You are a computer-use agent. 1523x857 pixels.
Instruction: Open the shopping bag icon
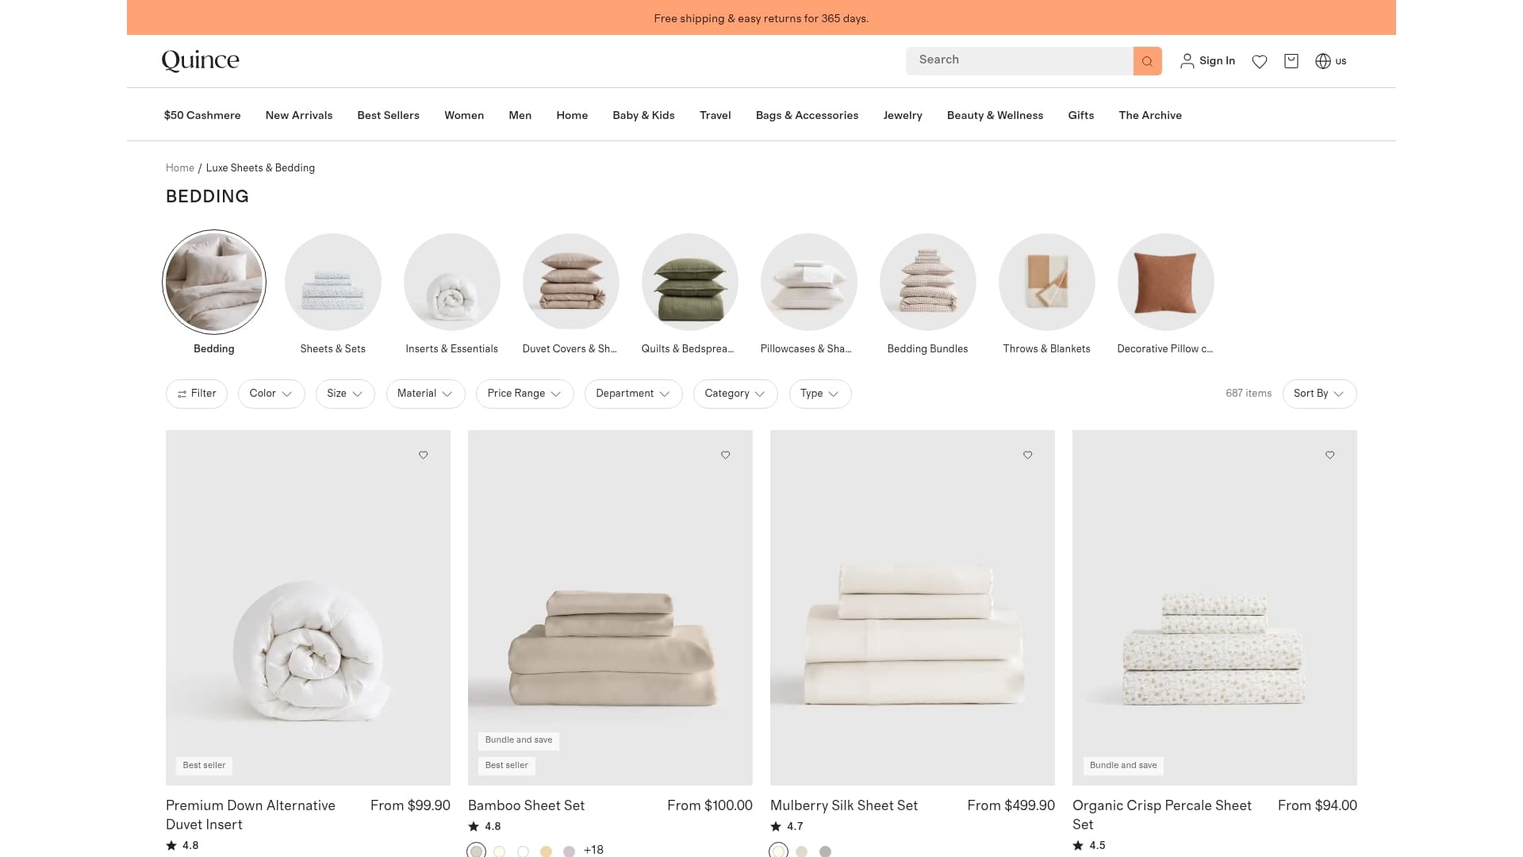1291,61
